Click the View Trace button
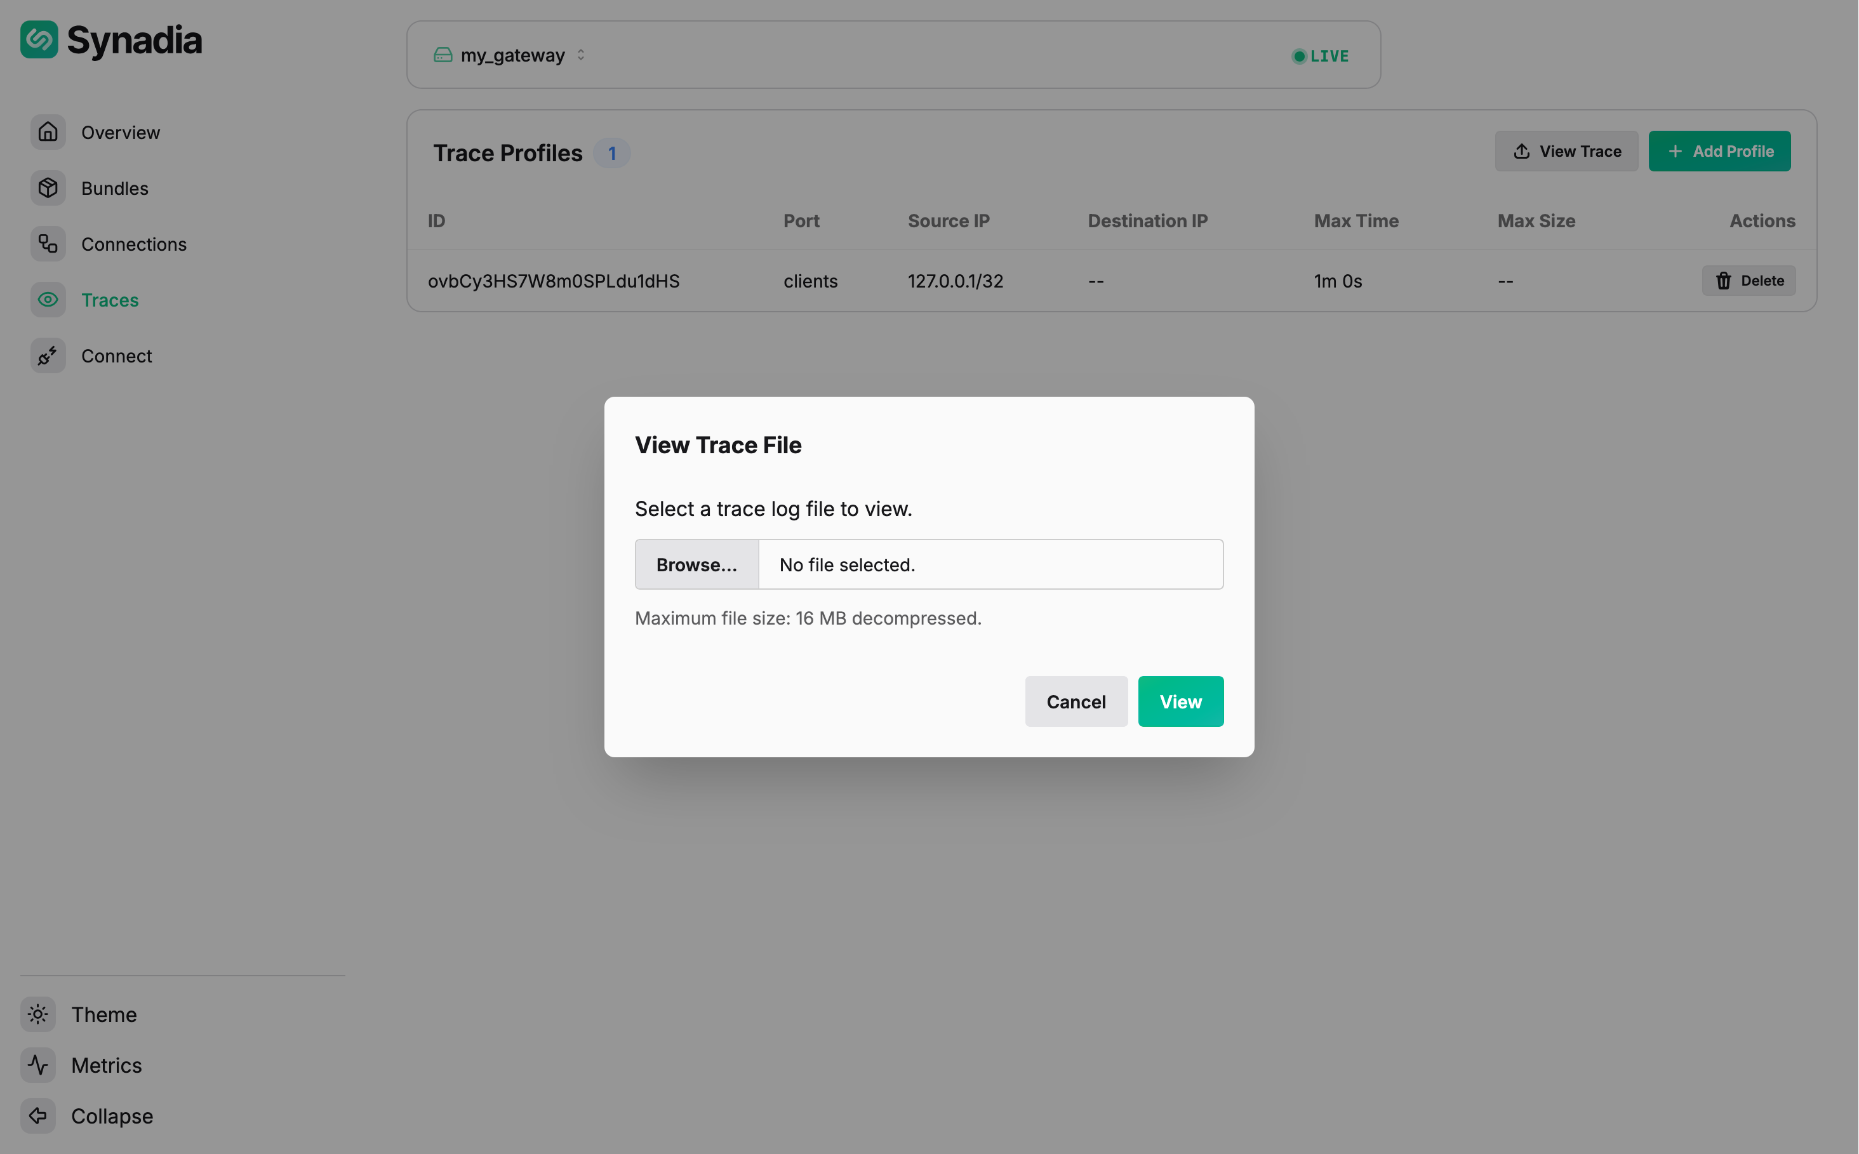The image size is (1859, 1154). (x=1566, y=151)
